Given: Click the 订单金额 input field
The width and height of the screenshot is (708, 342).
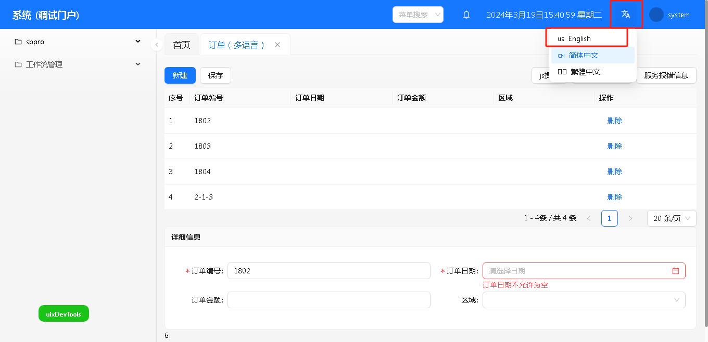Looking at the screenshot, I should click(x=328, y=300).
